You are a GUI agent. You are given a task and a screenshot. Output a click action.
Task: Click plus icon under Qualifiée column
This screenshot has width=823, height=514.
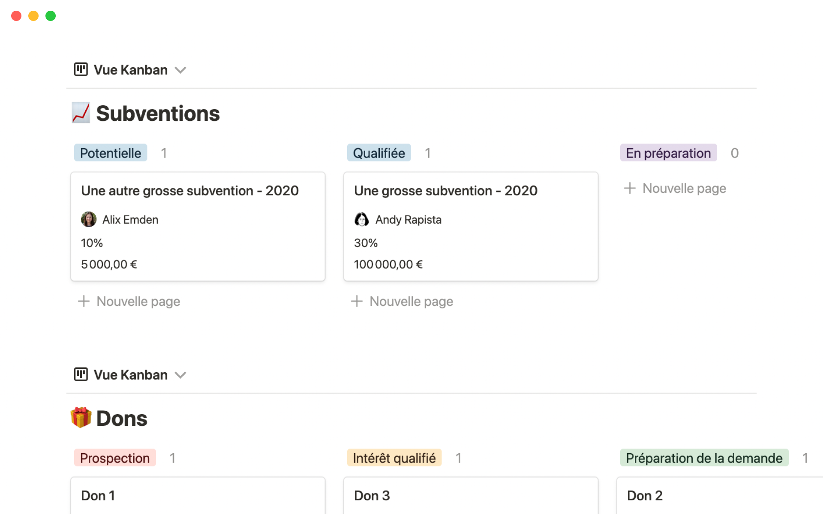[x=357, y=301]
